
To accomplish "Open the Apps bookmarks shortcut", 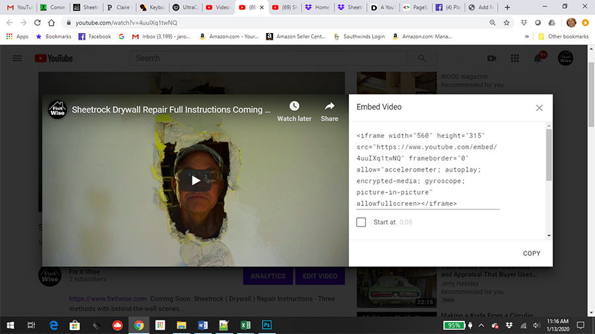I will click(17, 36).
